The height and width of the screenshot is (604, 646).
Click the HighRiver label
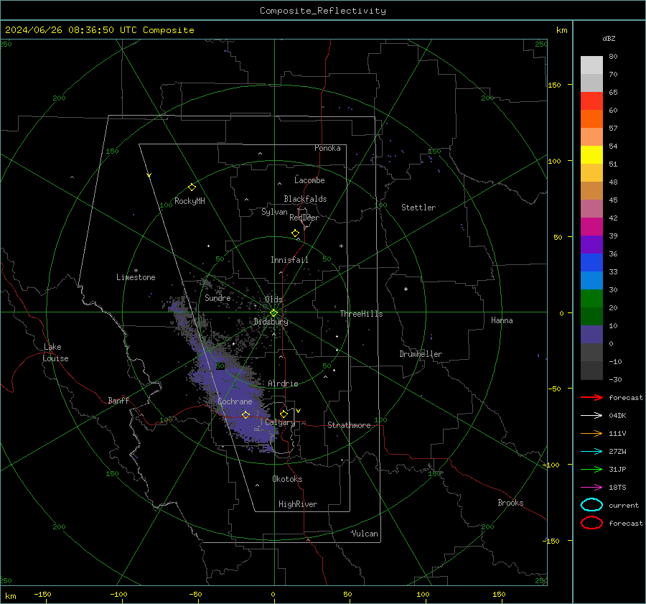[x=298, y=504]
